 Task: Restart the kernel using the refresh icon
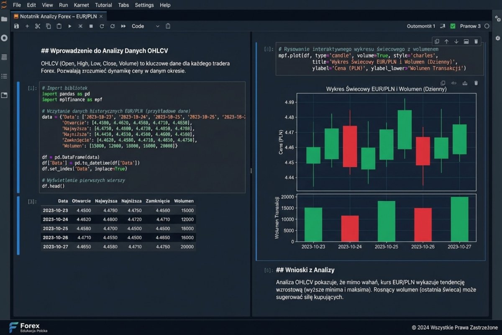(101, 26)
